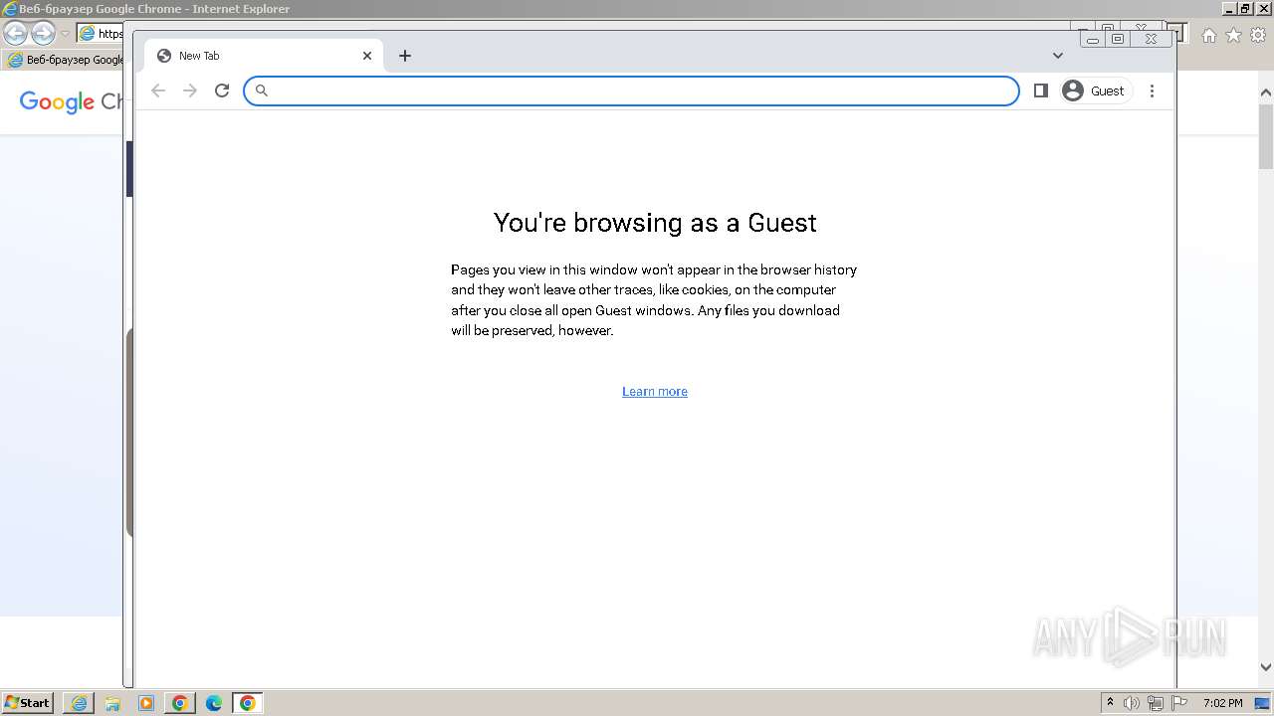Open the Guest profile button

[x=1095, y=90]
